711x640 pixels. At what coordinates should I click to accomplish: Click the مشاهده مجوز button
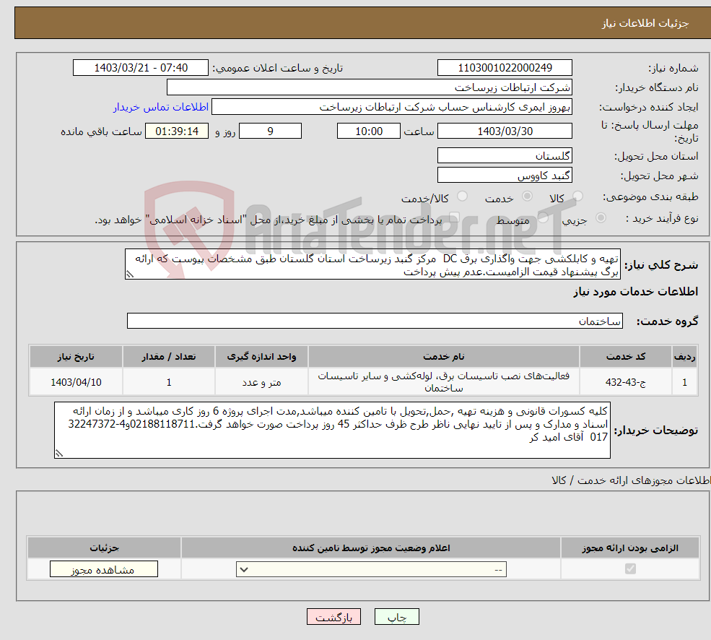[104, 569]
